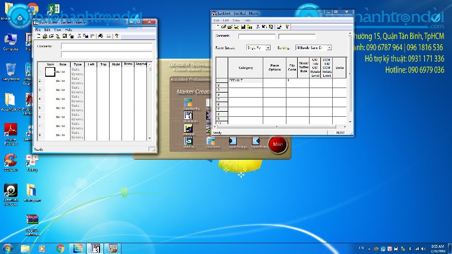Click Cut scissors icon in Block Buffer toolbar
The width and height of the screenshot is (452, 254).
coord(79,36)
